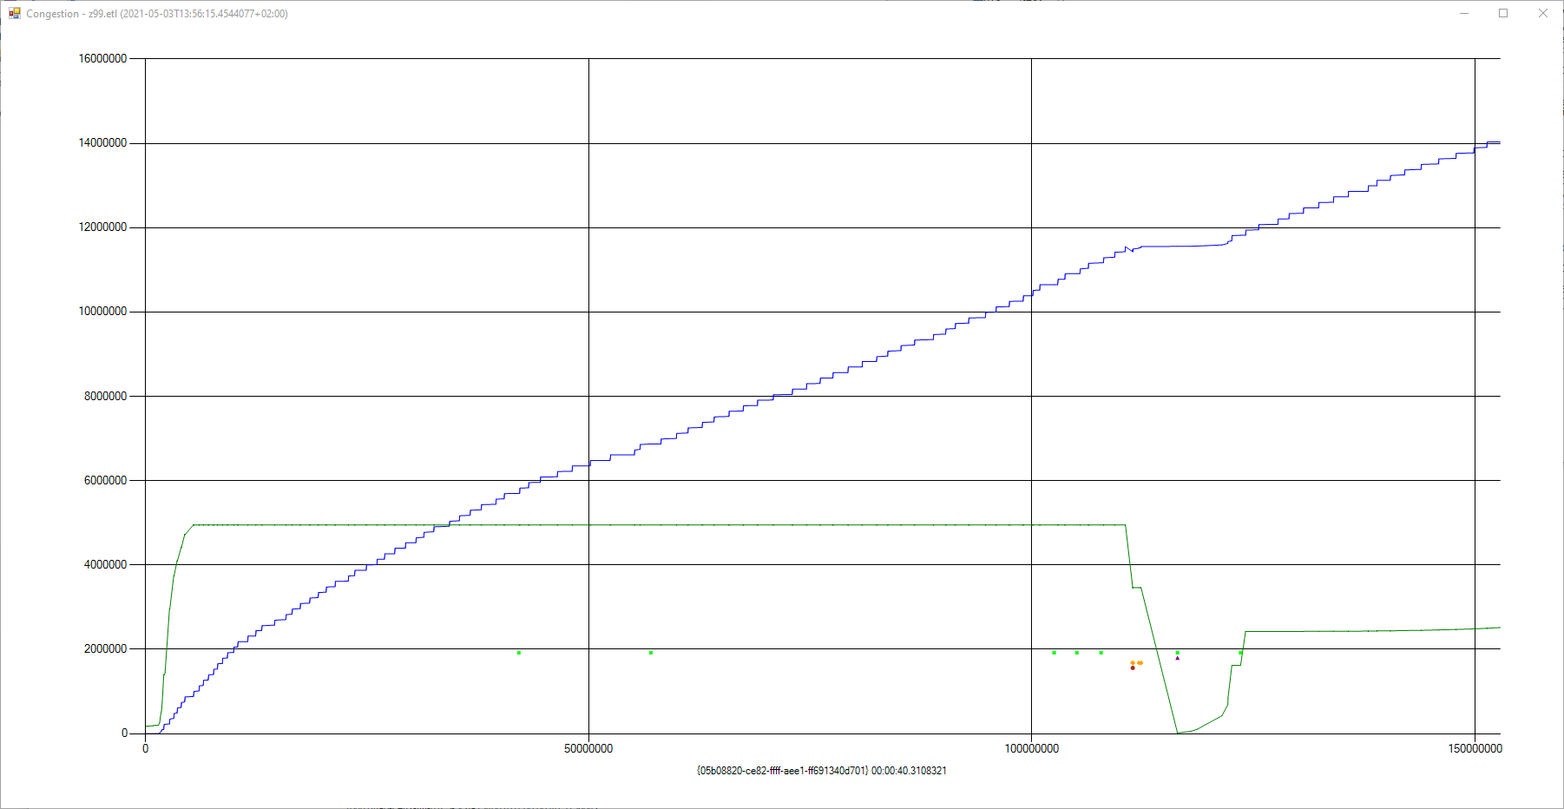Click the leftmost green square marker

click(x=518, y=653)
